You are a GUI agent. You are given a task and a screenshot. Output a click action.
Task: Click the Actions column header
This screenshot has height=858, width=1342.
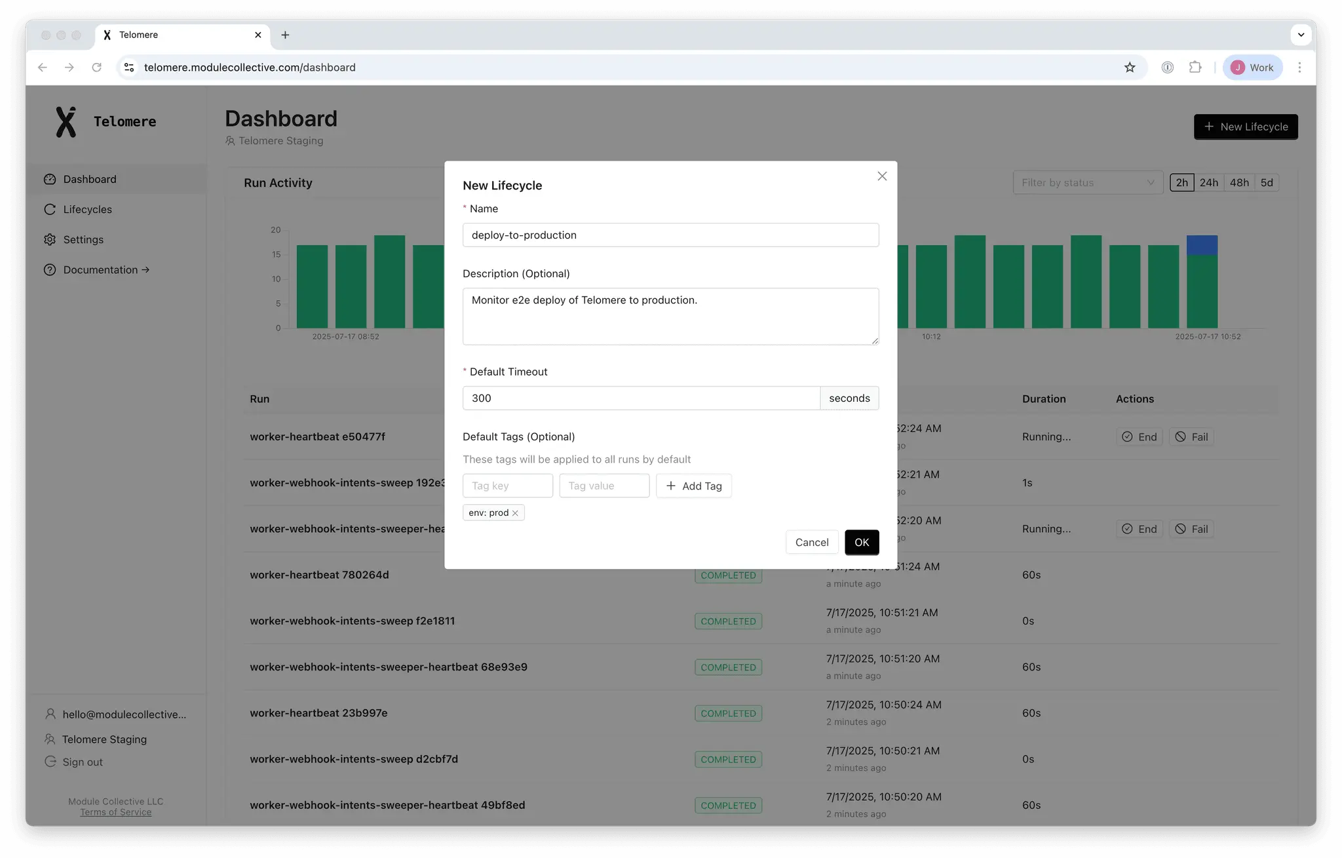1134,399
